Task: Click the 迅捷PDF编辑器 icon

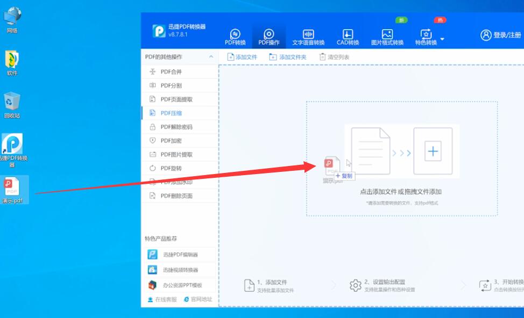Action: (x=152, y=254)
